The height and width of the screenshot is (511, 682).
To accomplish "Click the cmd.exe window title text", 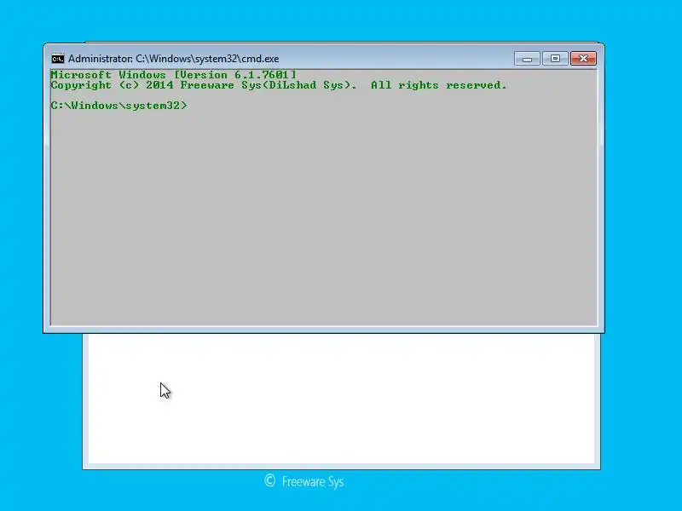I will point(174,59).
